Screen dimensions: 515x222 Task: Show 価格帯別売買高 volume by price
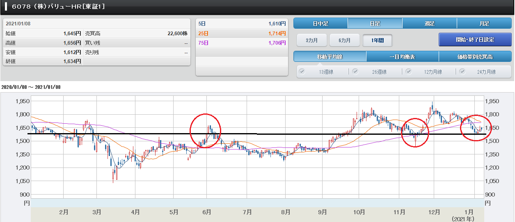(x=475, y=57)
